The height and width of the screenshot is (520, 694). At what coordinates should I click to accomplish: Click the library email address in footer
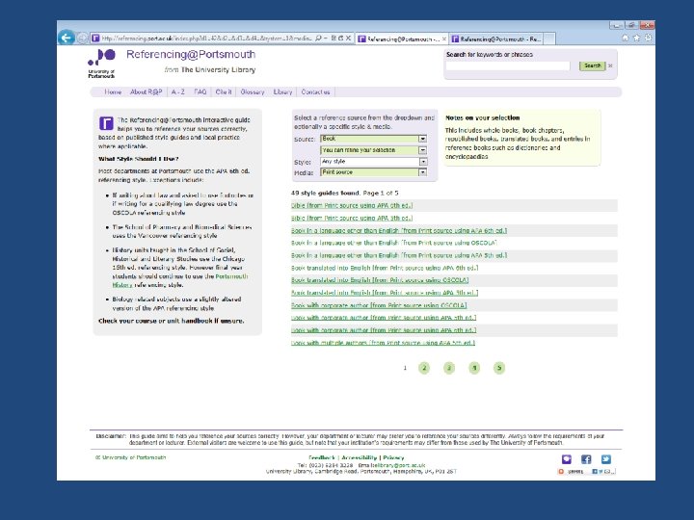pyautogui.click(x=399, y=465)
